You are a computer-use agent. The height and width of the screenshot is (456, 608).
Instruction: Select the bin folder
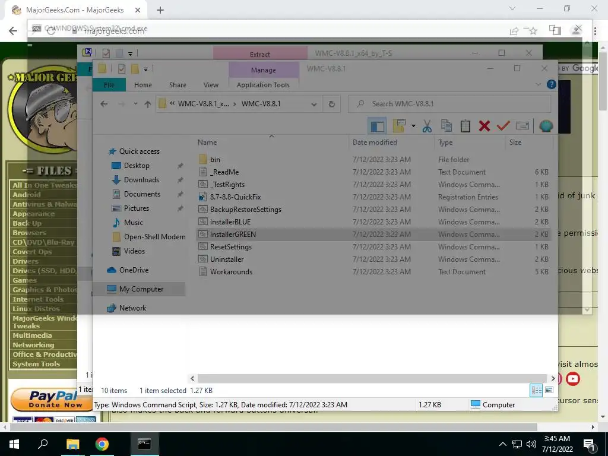tap(215, 159)
